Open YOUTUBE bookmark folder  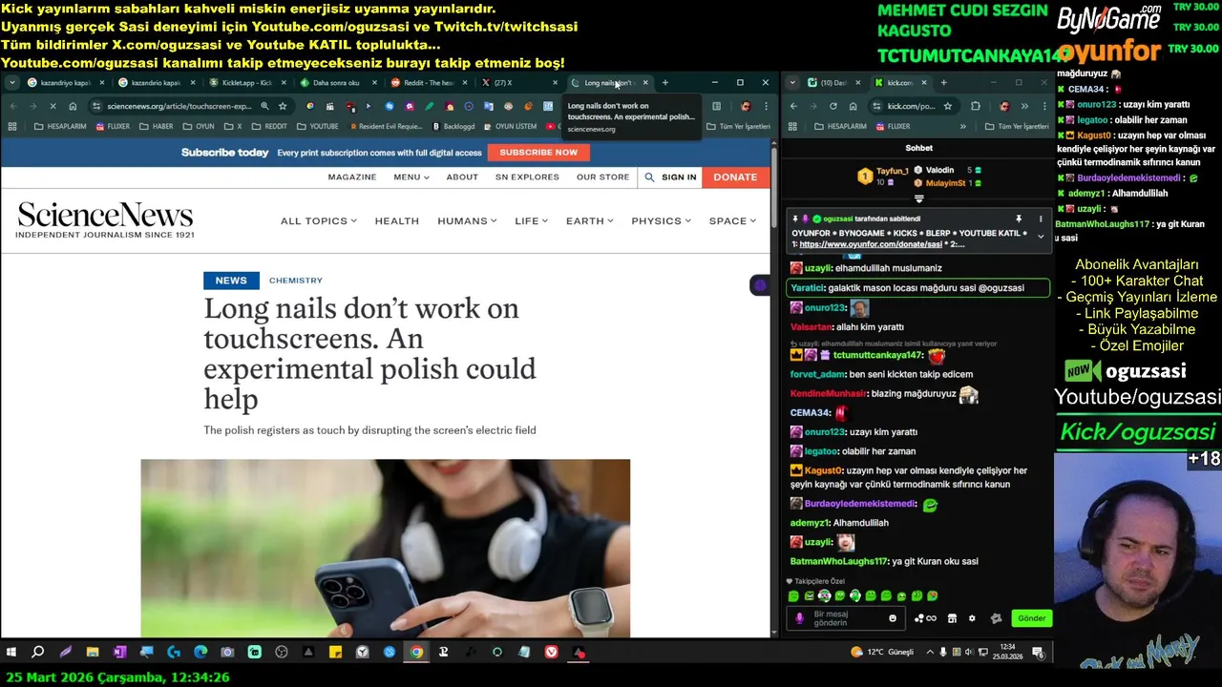click(x=317, y=126)
